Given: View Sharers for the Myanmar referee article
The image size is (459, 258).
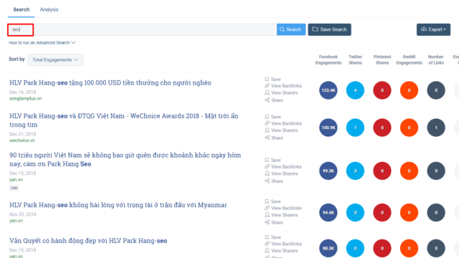Looking at the screenshot, I should [281, 215].
